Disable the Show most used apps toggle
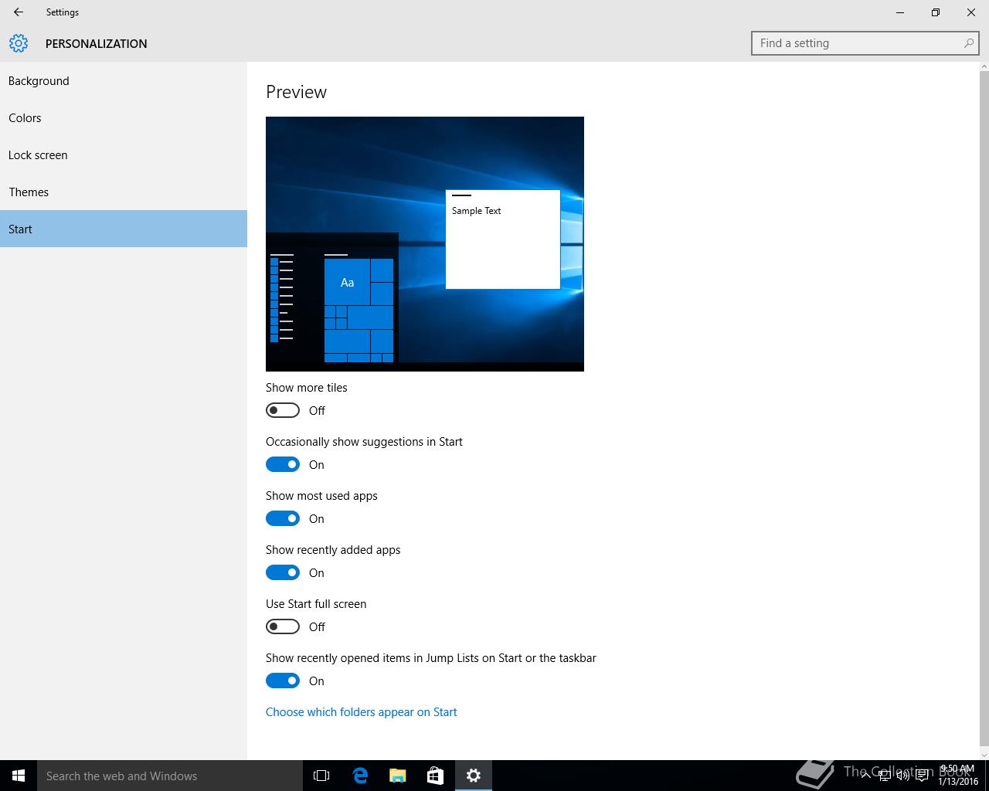 [x=283, y=518]
